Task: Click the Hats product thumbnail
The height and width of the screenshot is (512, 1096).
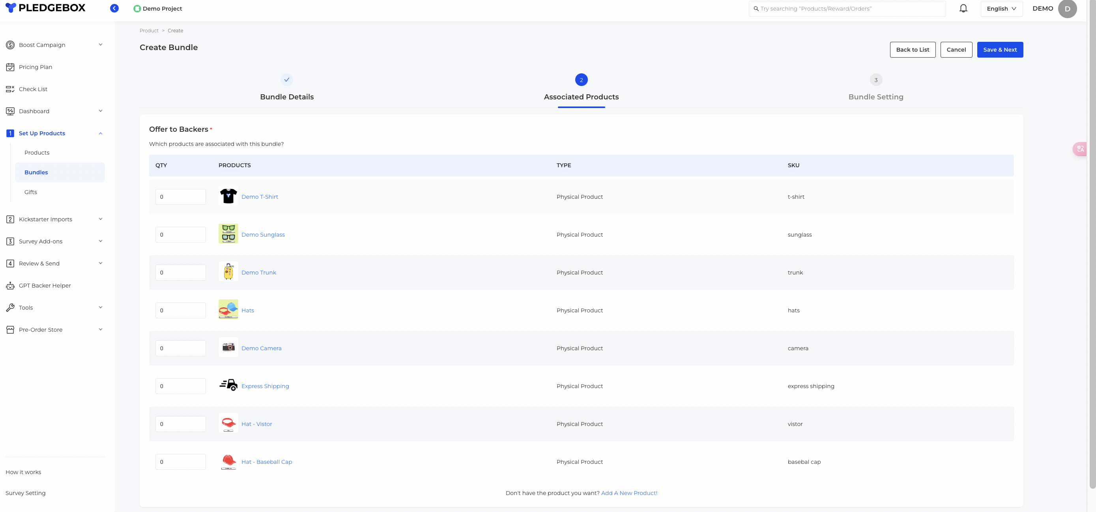Action: [228, 309]
